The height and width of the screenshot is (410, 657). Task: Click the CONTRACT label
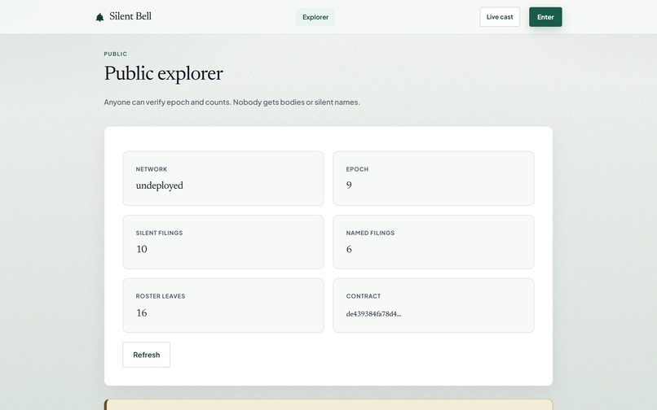pyautogui.click(x=364, y=296)
